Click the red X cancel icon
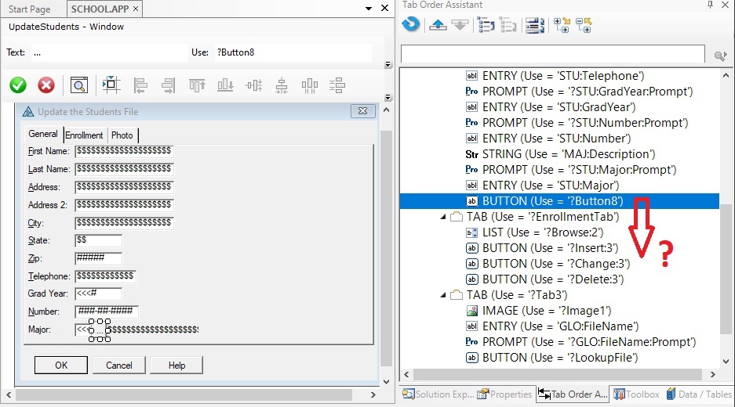 pyautogui.click(x=46, y=85)
